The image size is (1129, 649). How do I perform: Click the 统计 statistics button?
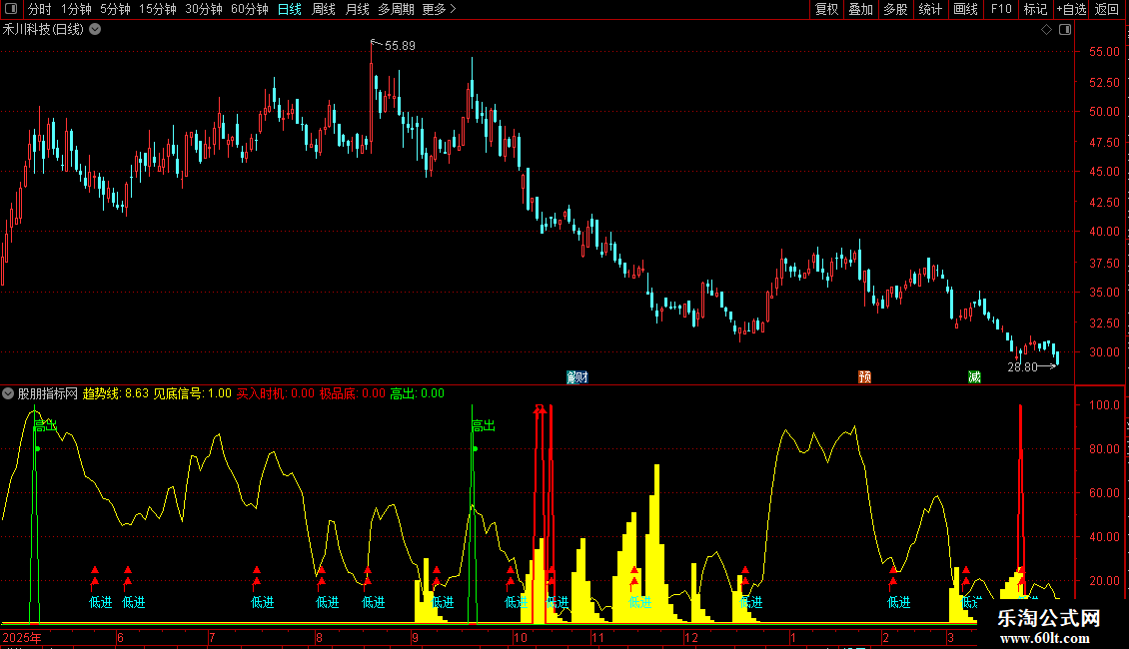coord(930,9)
